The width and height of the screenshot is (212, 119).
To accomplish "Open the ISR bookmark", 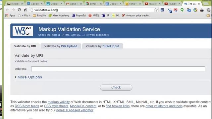I will tap(105, 16).
